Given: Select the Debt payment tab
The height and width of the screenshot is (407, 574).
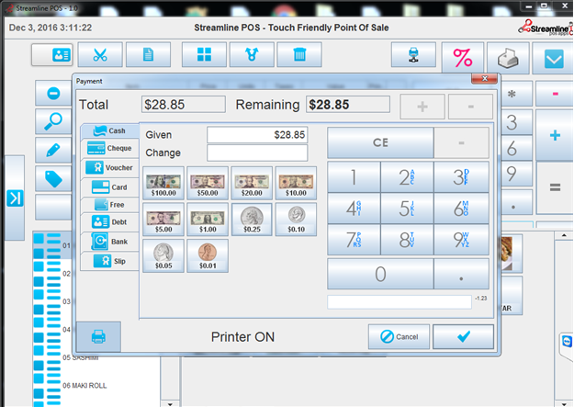Looking at the screenshot, I should pyautogui.click(x=110, y=222).
